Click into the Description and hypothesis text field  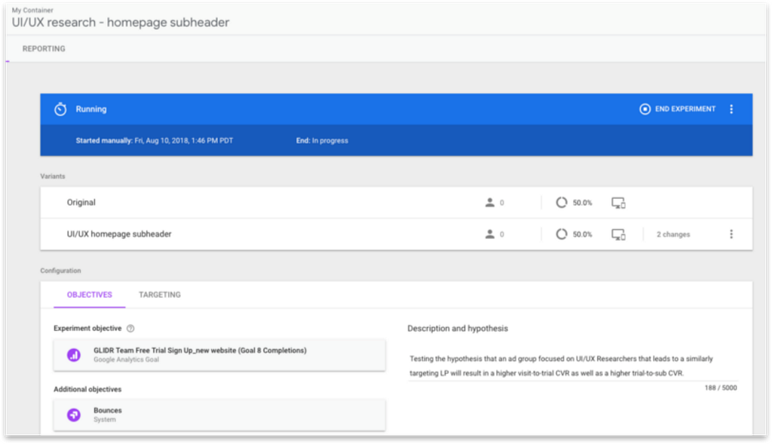point(573,366)
